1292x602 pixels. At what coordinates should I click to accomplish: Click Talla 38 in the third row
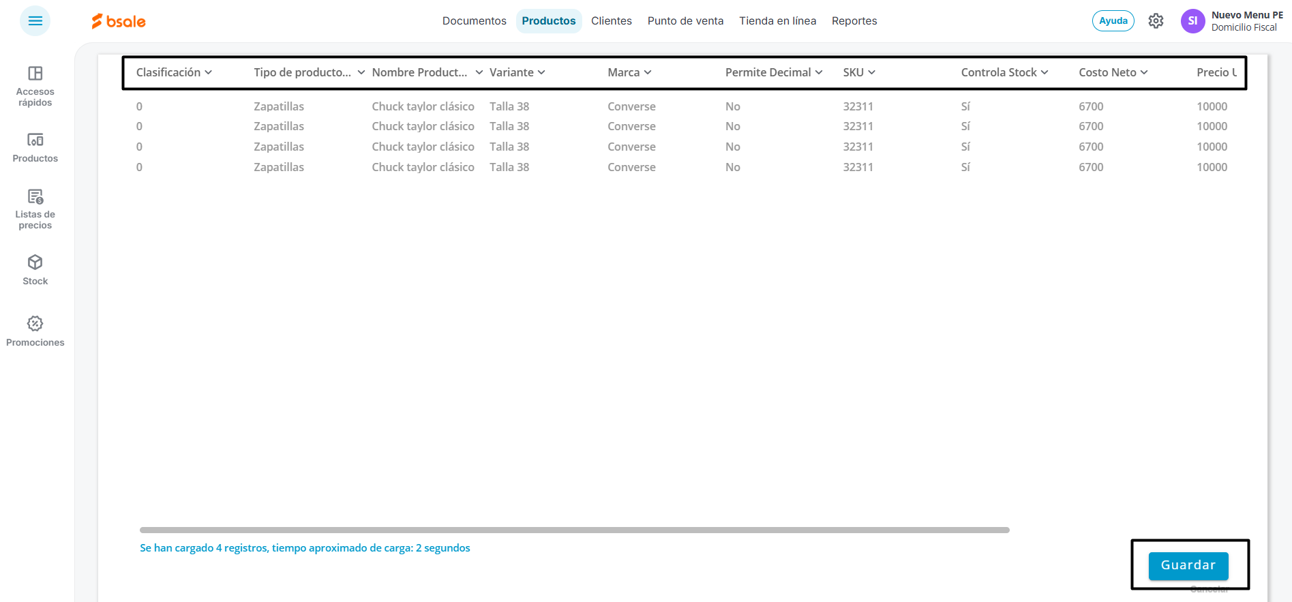click(509, 147)
